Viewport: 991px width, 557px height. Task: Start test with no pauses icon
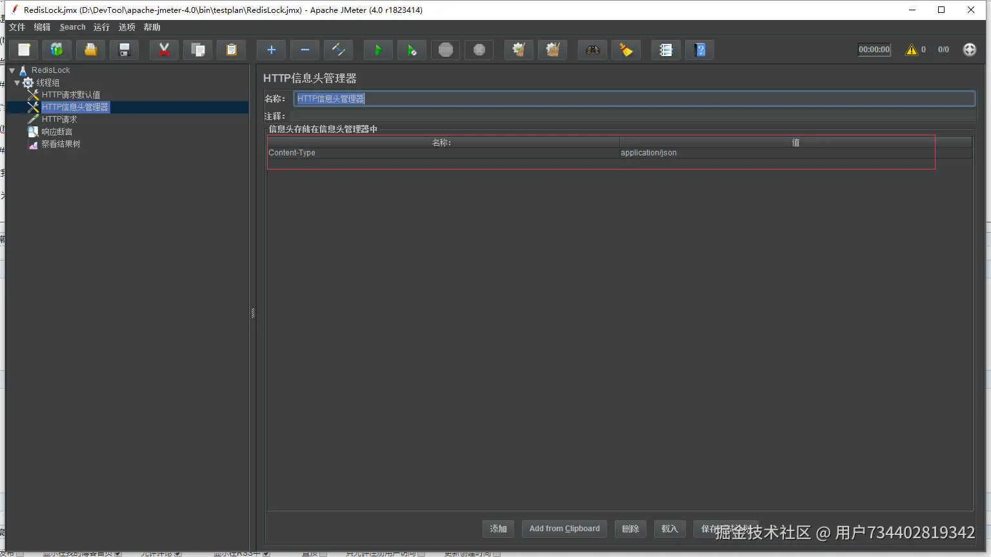tap(412, 50)
